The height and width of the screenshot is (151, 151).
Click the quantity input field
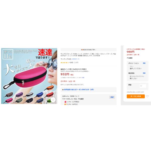[x=143, y=86]
